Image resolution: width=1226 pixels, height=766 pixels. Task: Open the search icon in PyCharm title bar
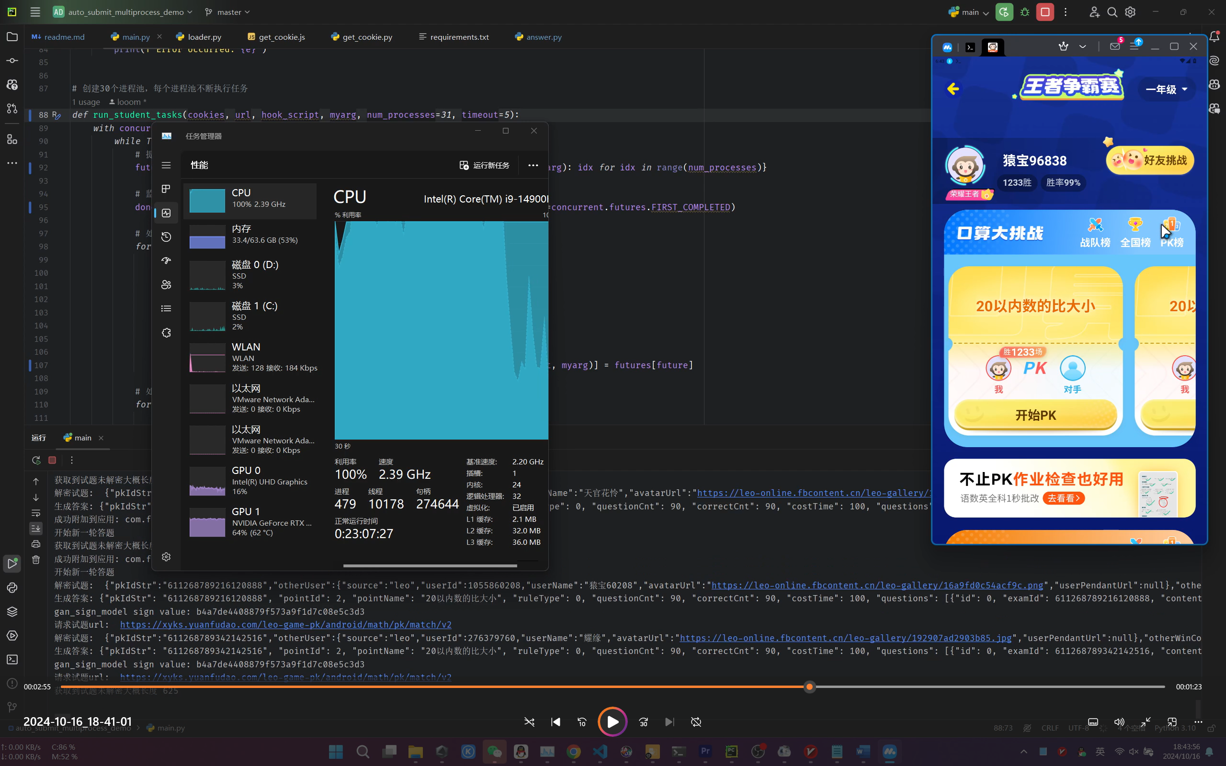pyautogui.click(x=1112, y=12)
